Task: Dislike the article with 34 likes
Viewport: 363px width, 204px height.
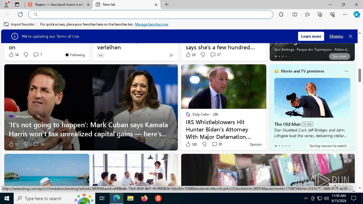Action: coord(26,55)
